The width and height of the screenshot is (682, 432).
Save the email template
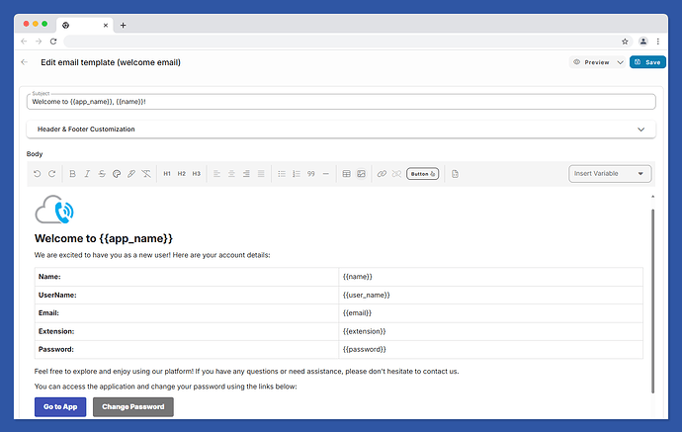point(647,62)
